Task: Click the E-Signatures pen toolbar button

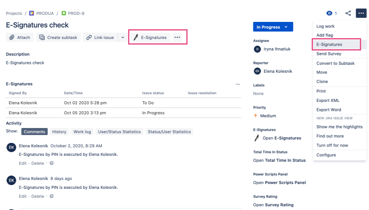Action: point(150,37)
